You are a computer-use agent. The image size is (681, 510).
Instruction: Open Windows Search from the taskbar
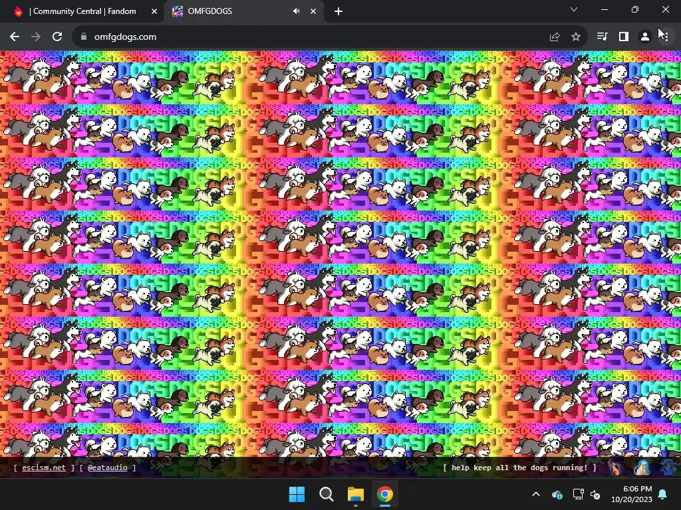[326, 494]
